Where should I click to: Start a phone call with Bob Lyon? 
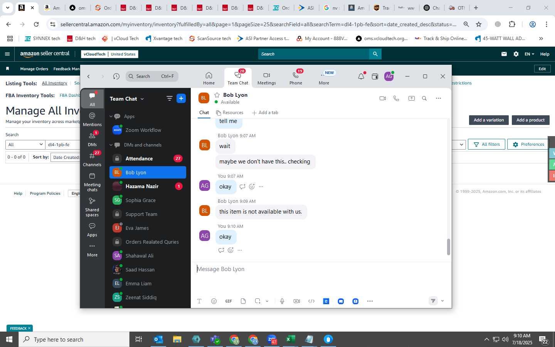pyautogui.click(x=396, y=98)
